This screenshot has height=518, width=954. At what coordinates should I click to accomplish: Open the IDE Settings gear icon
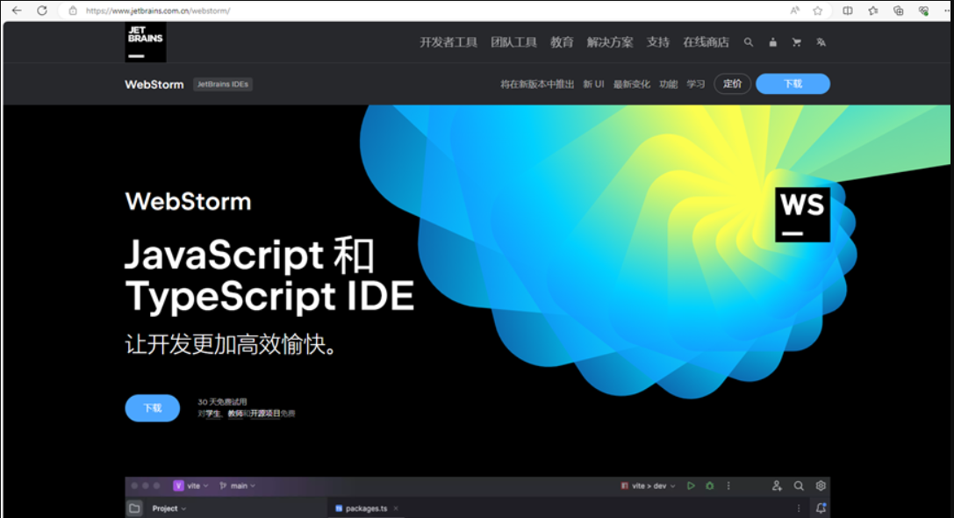coord(821,486)
